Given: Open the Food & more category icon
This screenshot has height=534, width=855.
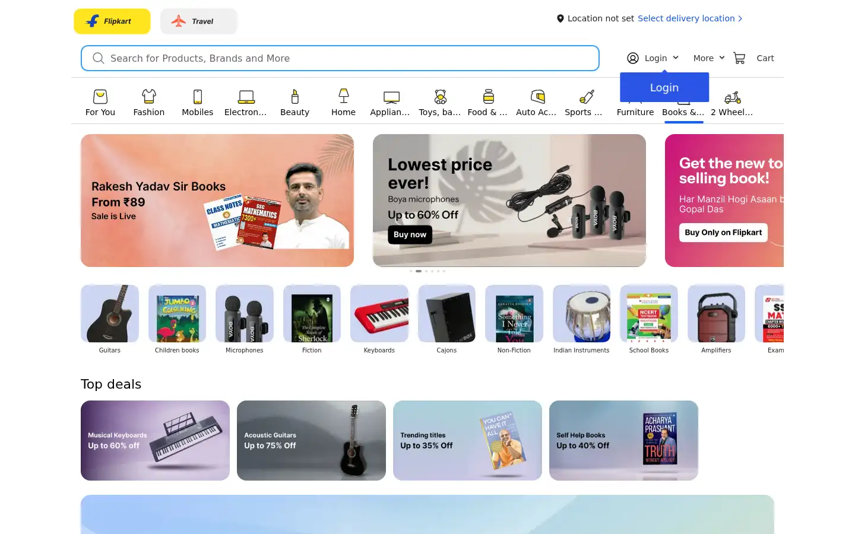Looking at the screenshot, I should [x=489, y=97].
